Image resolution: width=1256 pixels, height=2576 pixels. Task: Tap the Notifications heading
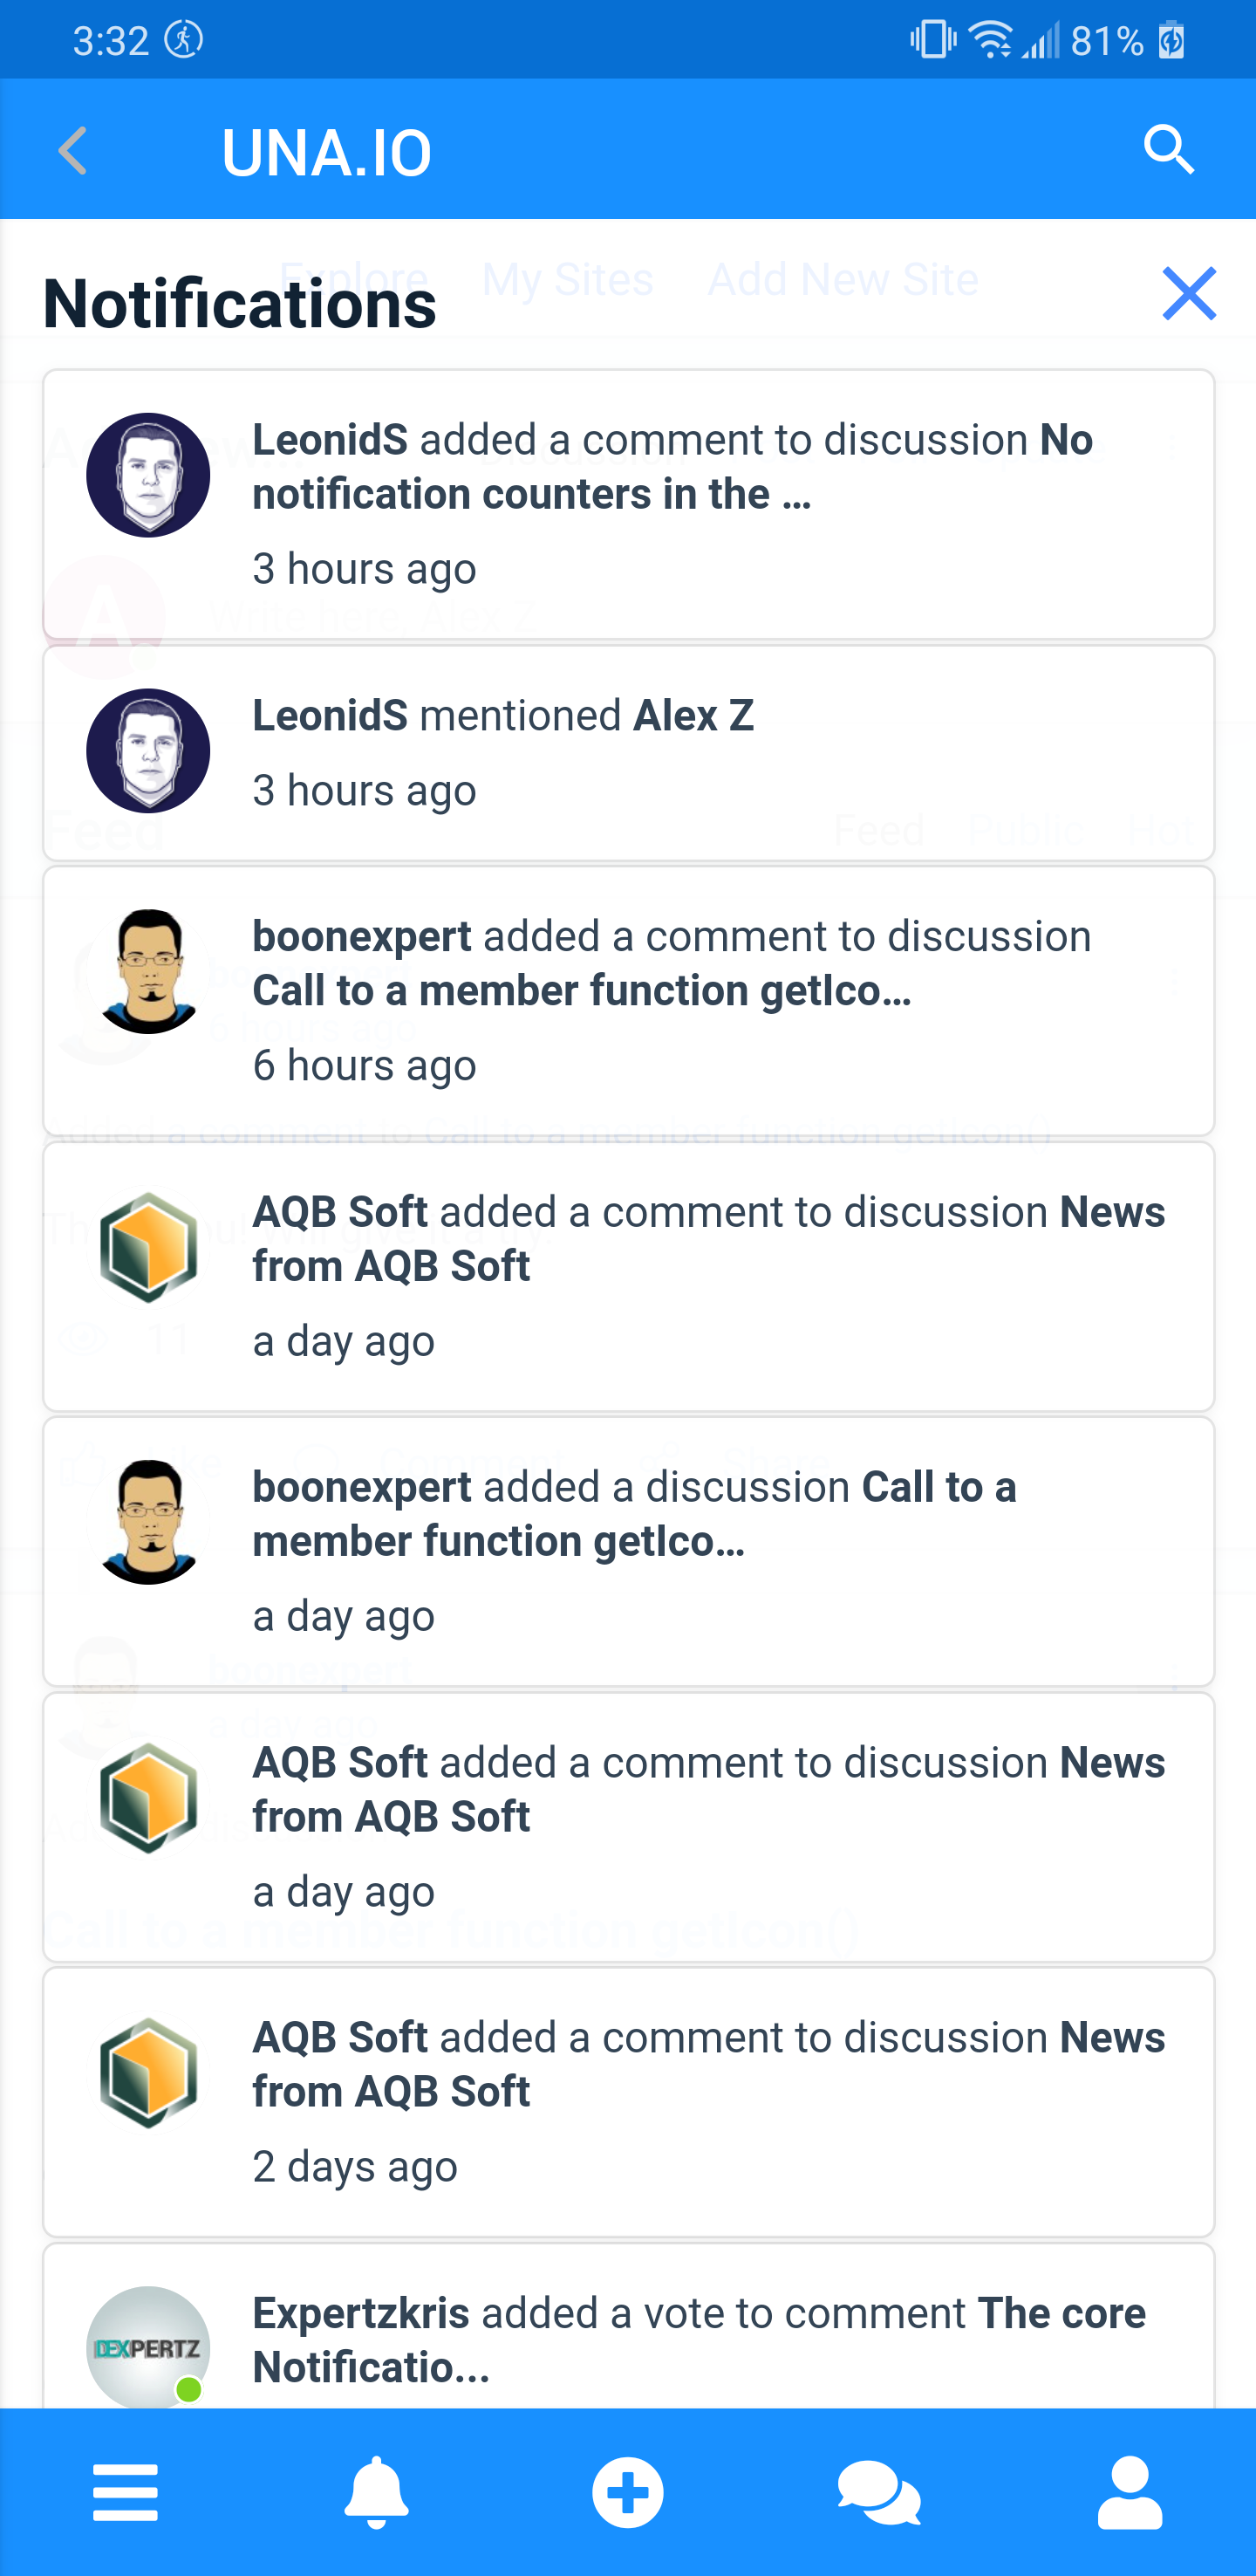point(240,303)
